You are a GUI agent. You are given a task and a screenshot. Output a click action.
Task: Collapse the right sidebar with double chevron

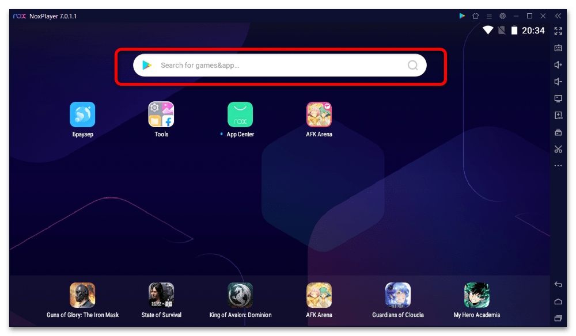click(x=558, y=16)
